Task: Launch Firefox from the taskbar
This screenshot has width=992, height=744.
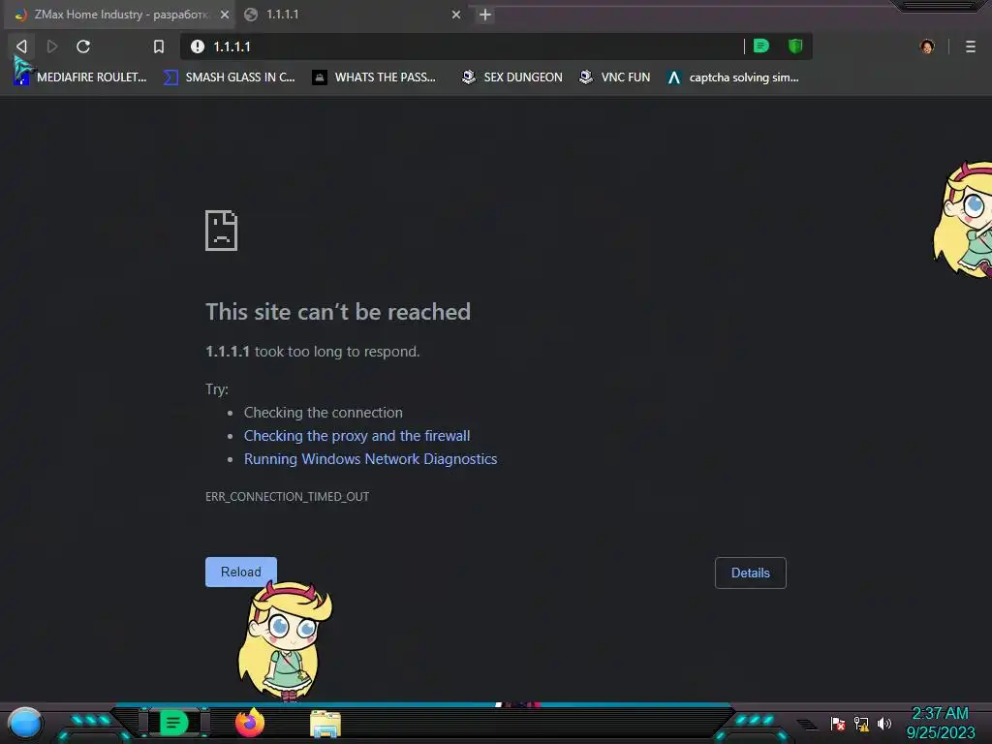Action: pos(250,723)
